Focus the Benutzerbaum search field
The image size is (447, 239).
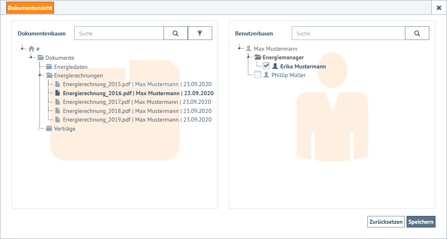pos(349,33)
